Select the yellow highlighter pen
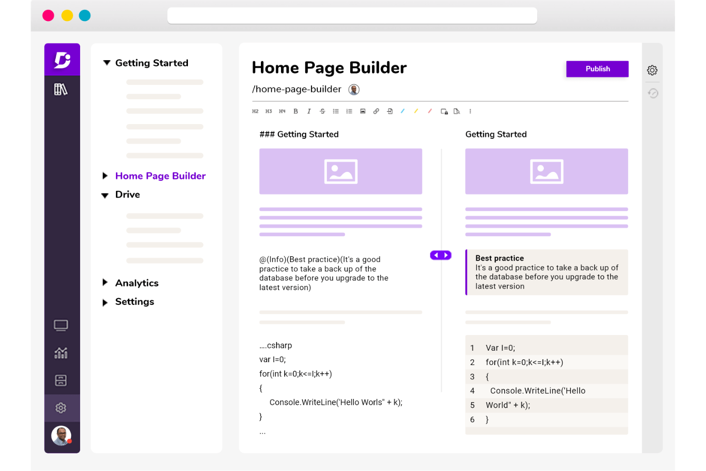The height and width of the screenshot is (471, 706). (x=416, y=111)
